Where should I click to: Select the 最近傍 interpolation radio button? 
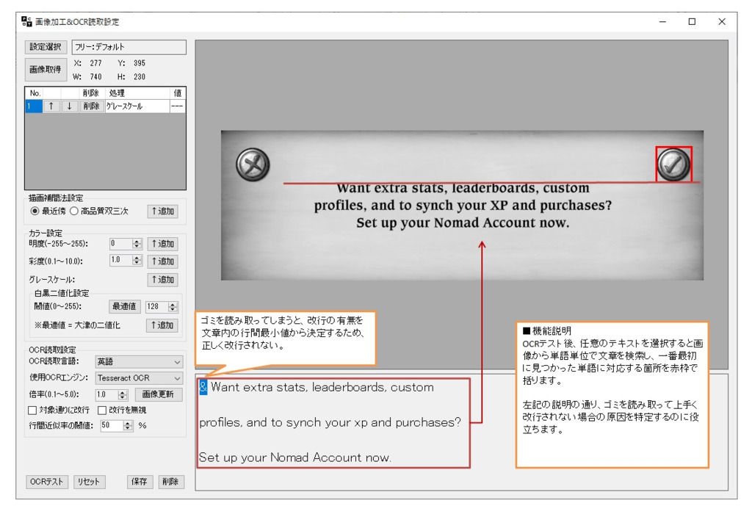(35, 211)
